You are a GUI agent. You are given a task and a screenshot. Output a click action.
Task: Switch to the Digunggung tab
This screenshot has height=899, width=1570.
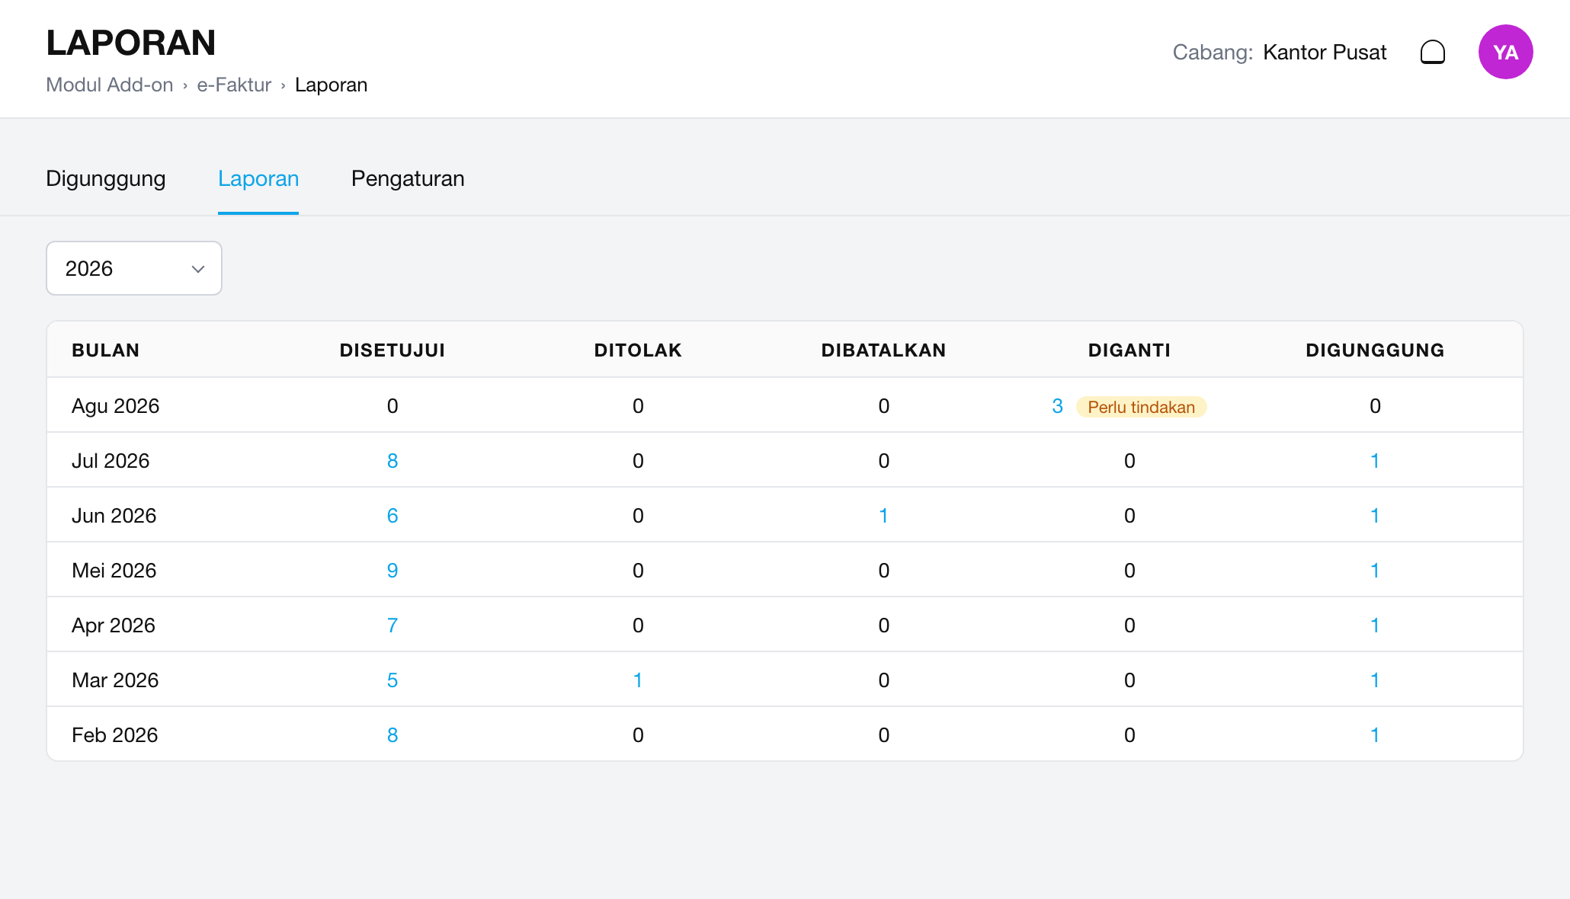click(106, 178)
